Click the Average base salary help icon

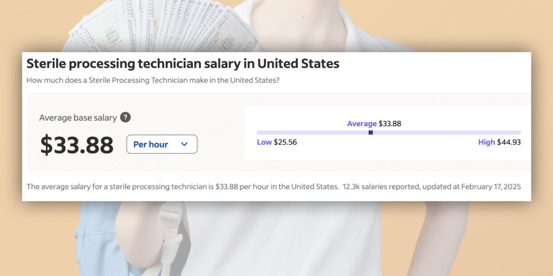tap(125, 117)
